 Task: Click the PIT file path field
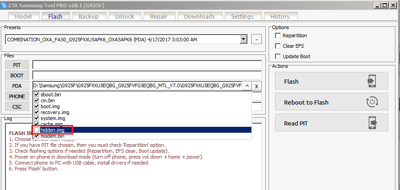(x=147, y=65)
